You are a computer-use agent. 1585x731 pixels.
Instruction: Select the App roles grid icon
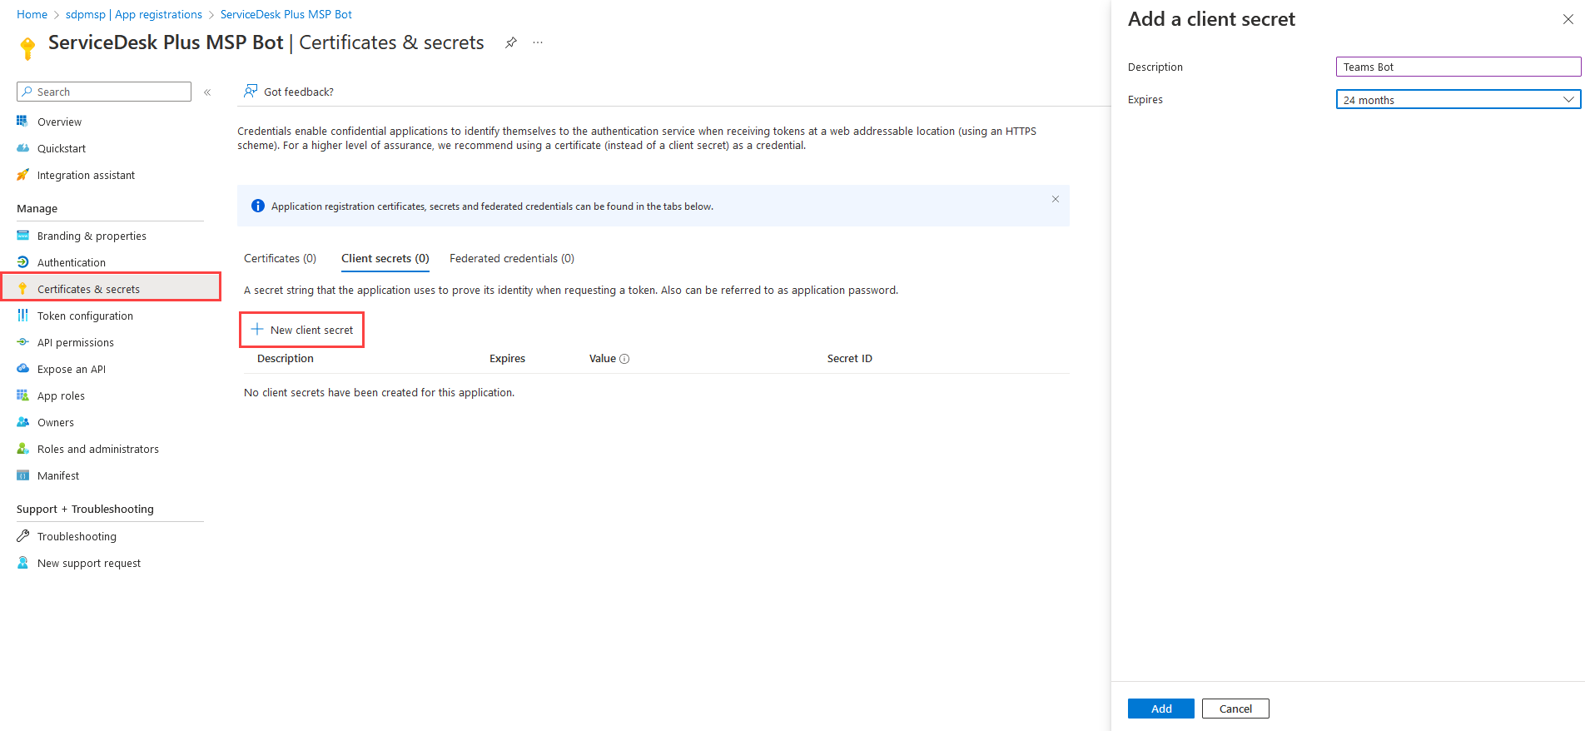tap(22, 395)
